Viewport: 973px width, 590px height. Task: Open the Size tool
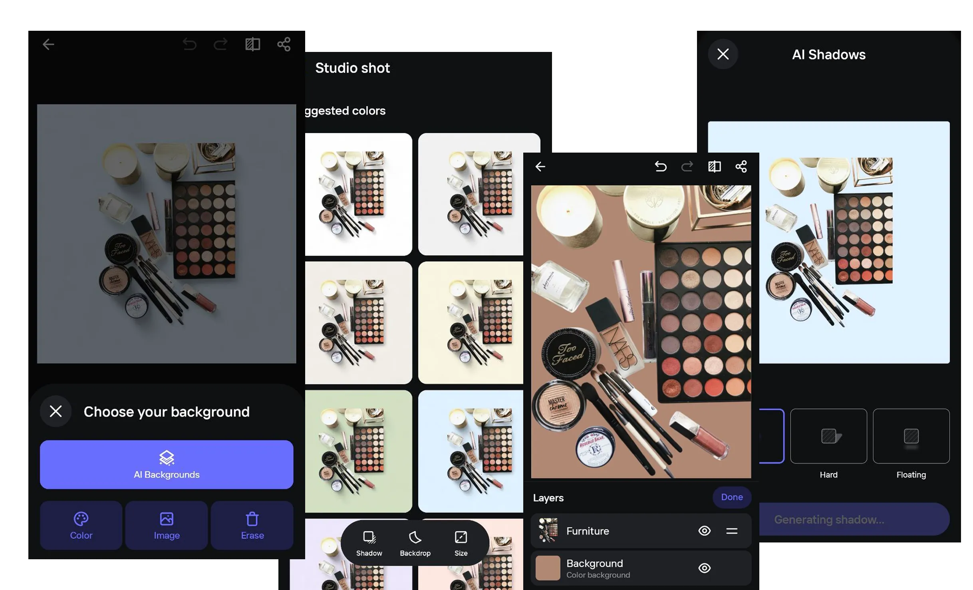click(x=461, y=543)
